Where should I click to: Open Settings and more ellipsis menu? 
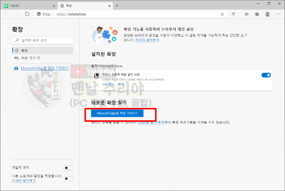pyautogui.click(x=278, y=14)
